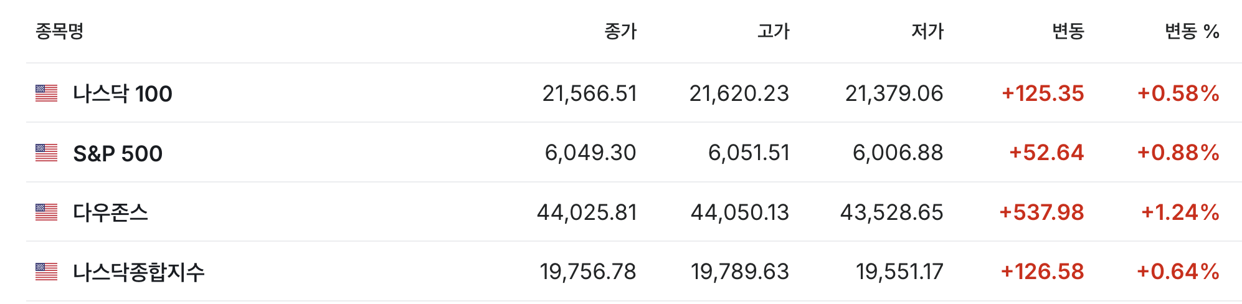Image resolution: width=1242 pixels, height=304 pixels.
Task: Click the 다우존스 closing price 44,025.81
Action: pyautogui.click(x=587, y=212)
